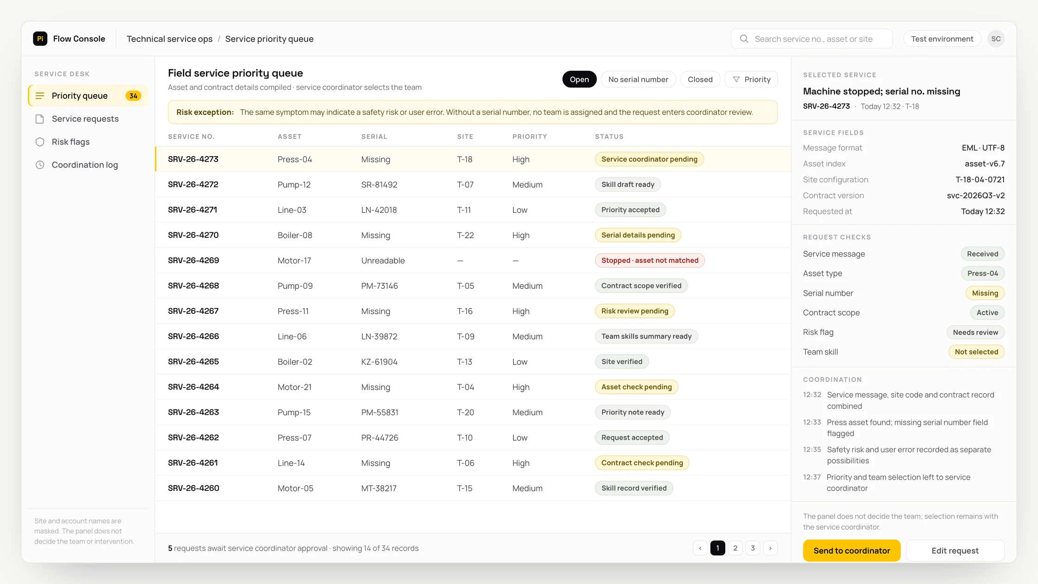Click Motor-17 asset cell
The width and height of the screenshot is (1038, 584).
click(x=294, y=260)
